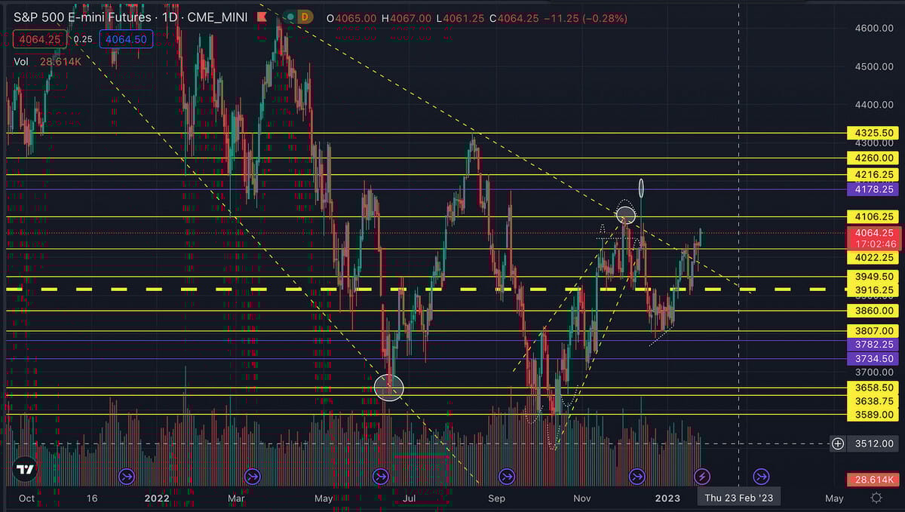Select the 3916.25 price line label

pos(874,290)
